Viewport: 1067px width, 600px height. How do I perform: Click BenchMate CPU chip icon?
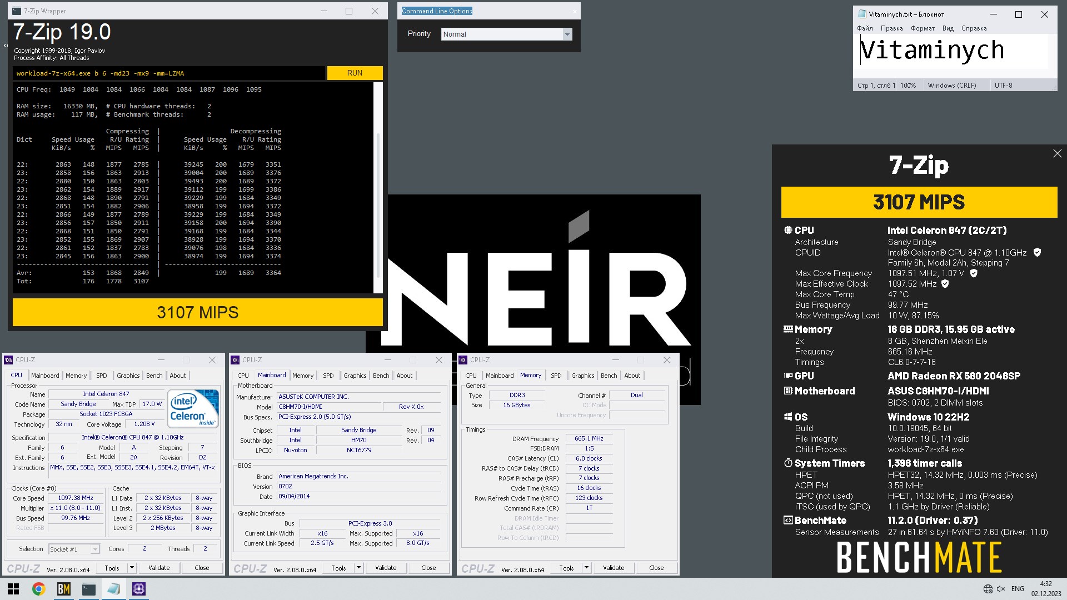point(788,230)
